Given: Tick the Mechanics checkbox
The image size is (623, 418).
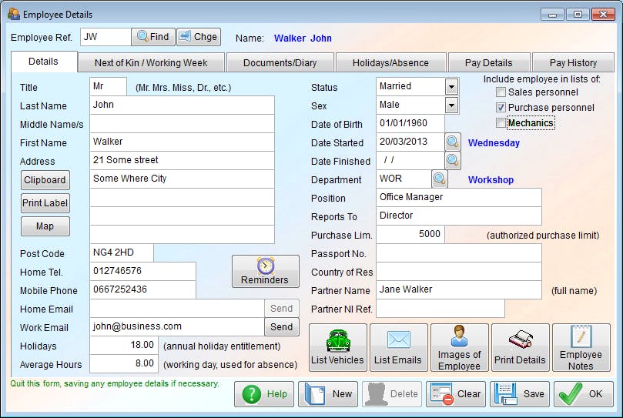Looking at the screenshot, I should pyautogui.click(x=501, y=122).
